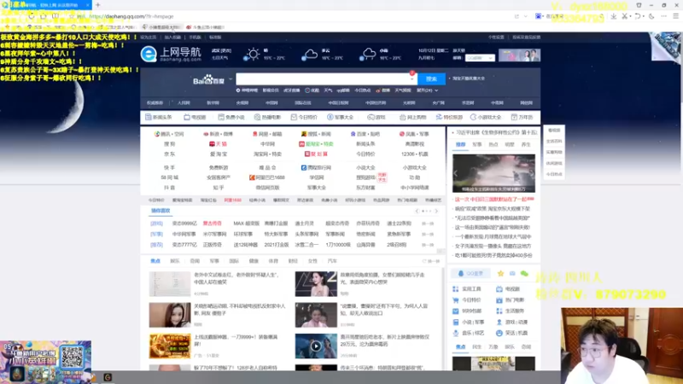Open the 万年历 calendar shortcut
The height and width of the screenshot is (384, 683).
pos(522,117)
